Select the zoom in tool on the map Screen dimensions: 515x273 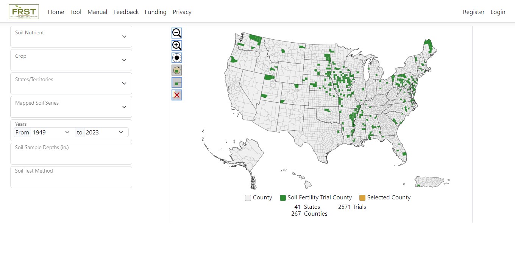[x=176, y=45]
